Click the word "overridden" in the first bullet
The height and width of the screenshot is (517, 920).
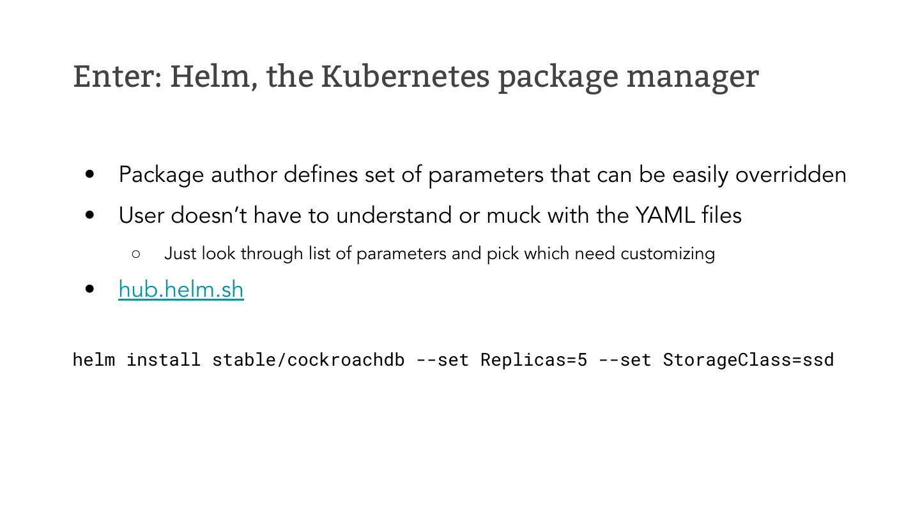790,174
